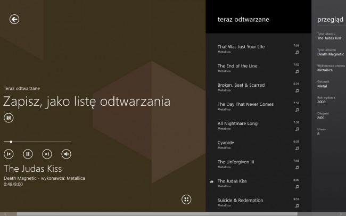Click the music note icon for The Judas Kiss

297,187
